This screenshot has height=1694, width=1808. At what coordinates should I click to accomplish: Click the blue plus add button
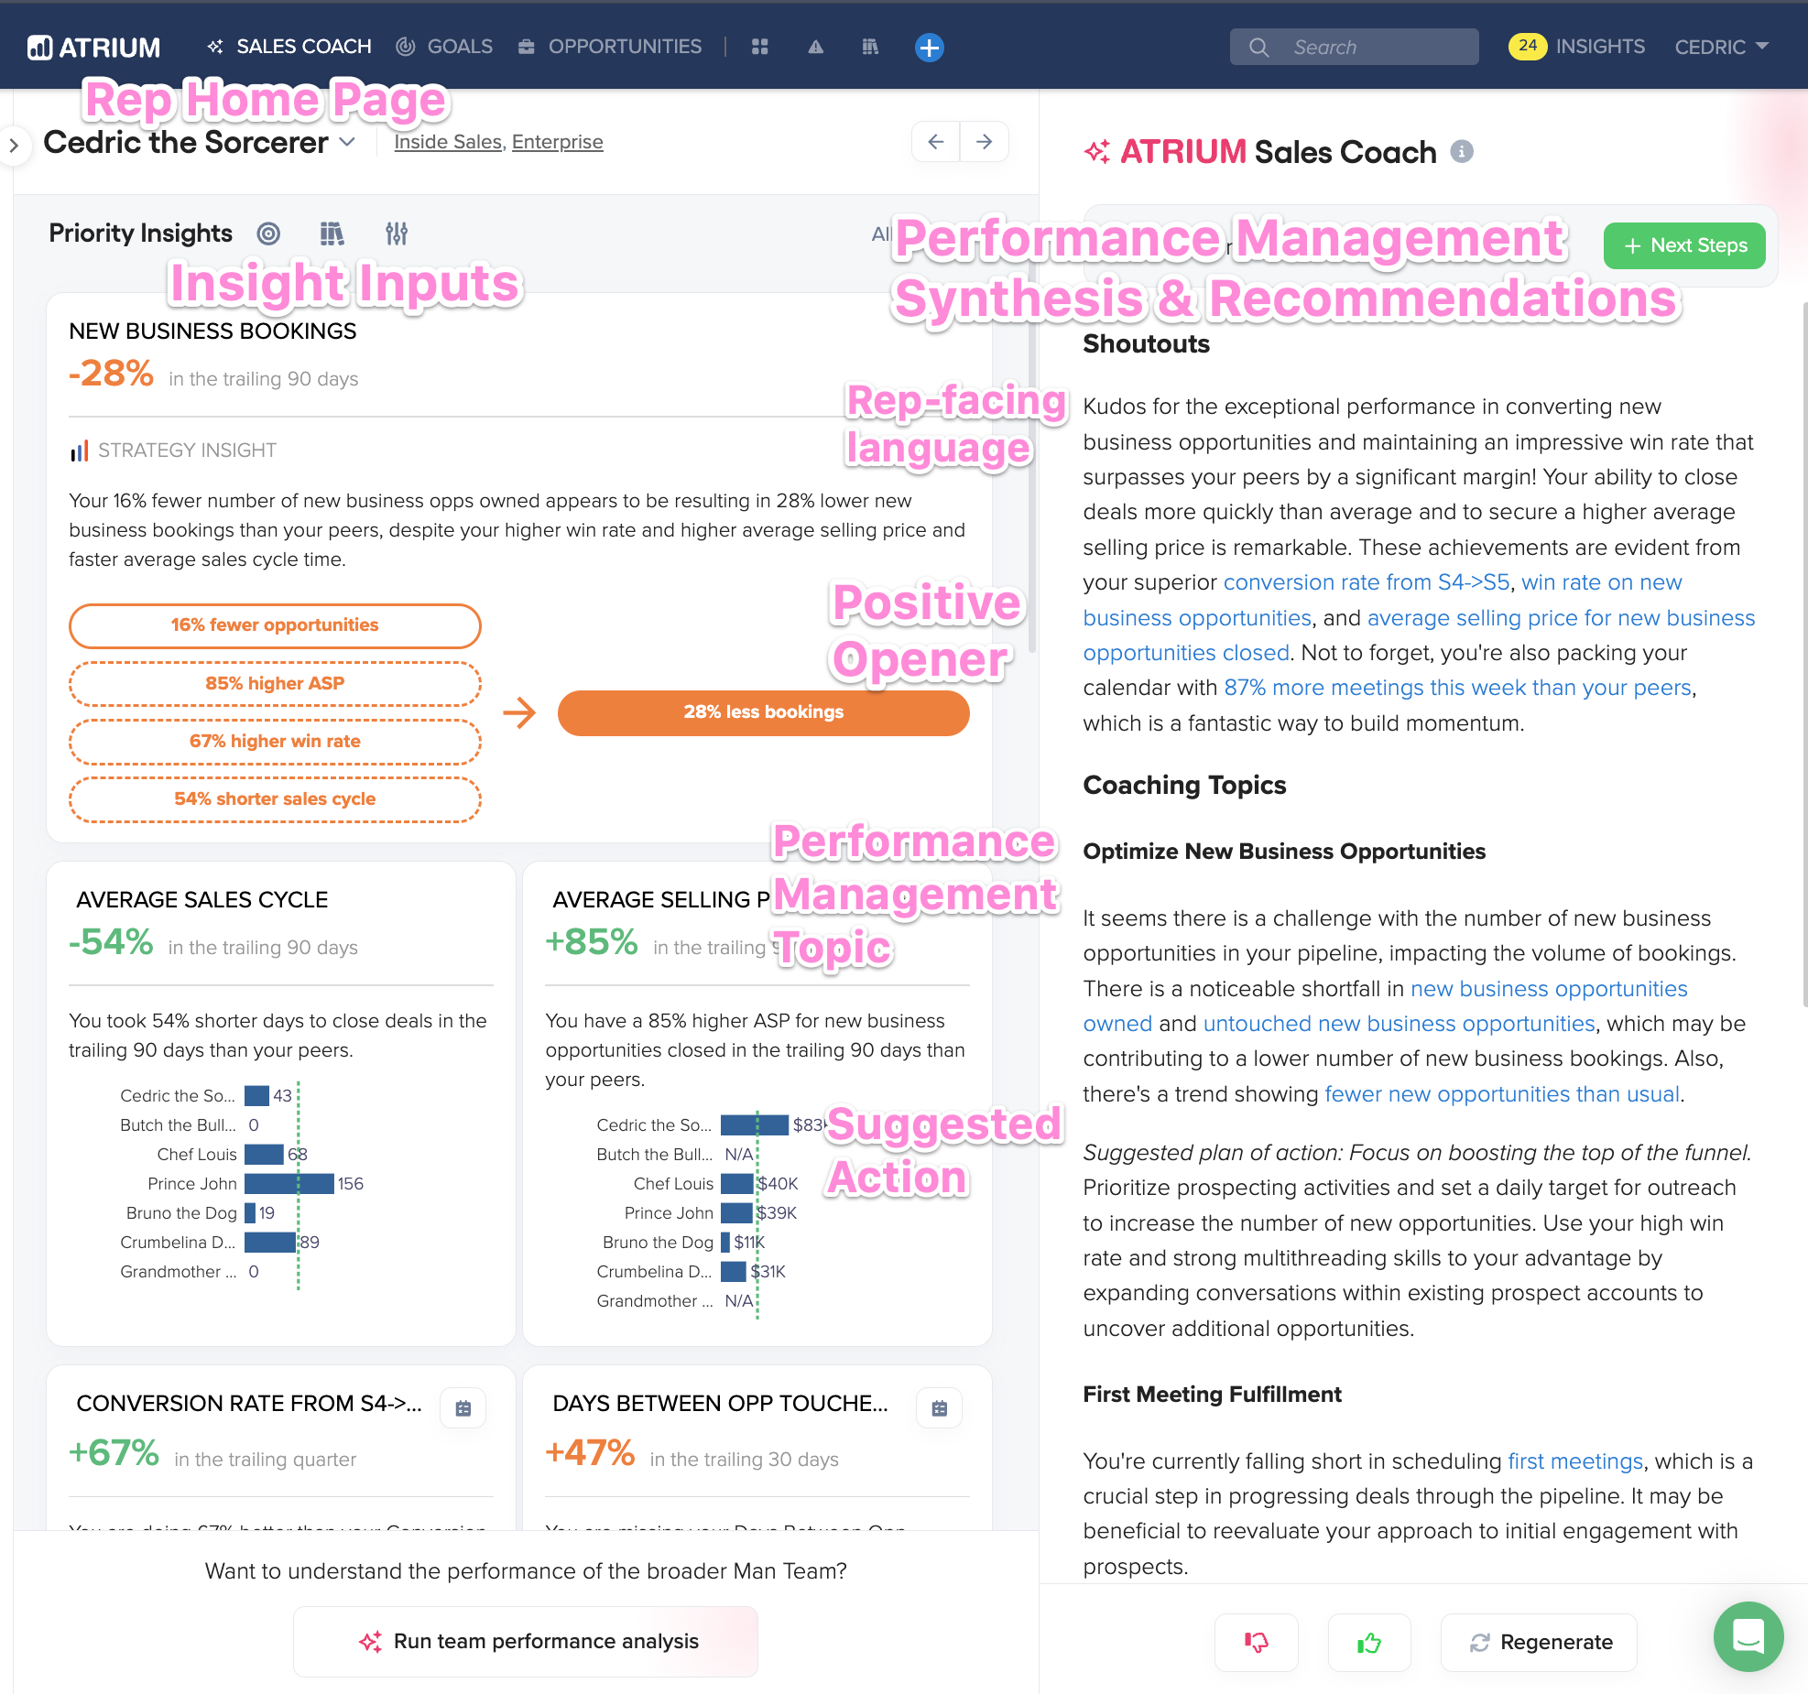pos(929,48)
